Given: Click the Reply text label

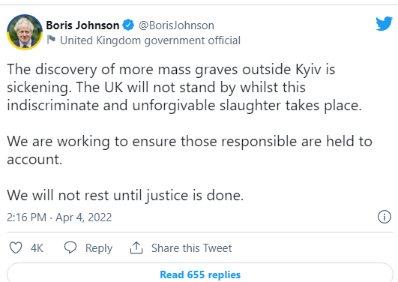Looking at the screenshot, I should pos(99,248).
